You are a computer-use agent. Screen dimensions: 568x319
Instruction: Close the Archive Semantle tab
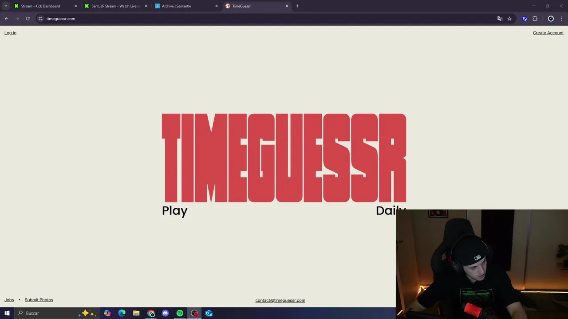coord(217,6)
